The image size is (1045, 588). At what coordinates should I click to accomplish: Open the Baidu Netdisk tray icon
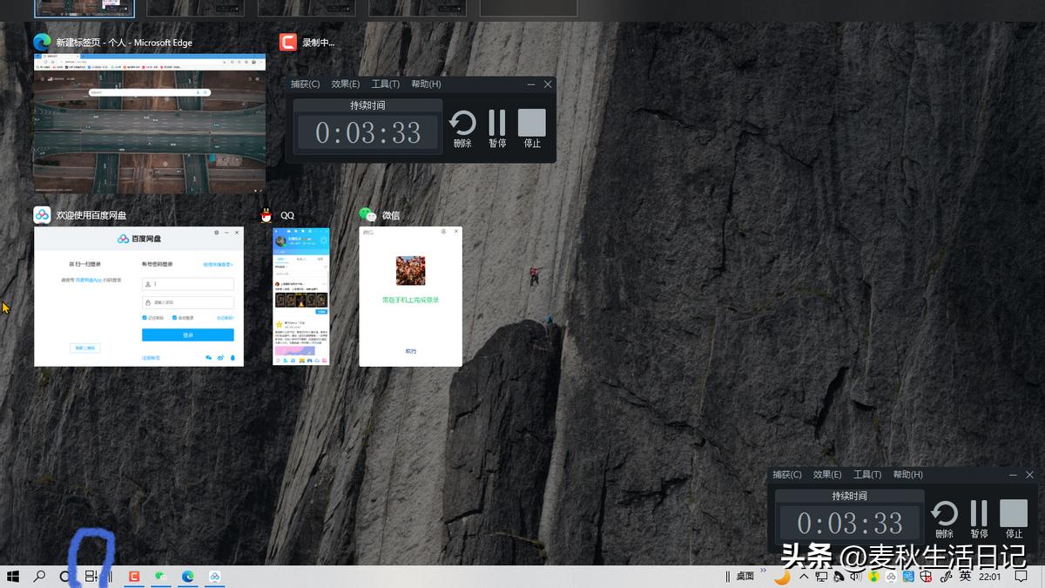(x=891, y=577)
